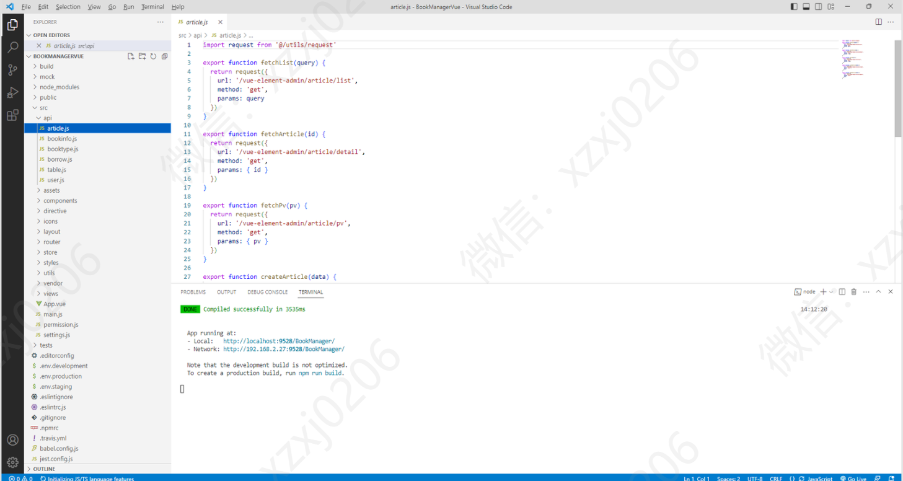Image resolution: width=903 pixels, height=481 pixels.
Task: Switch to the Problems tab
Action: click(193, 292)
